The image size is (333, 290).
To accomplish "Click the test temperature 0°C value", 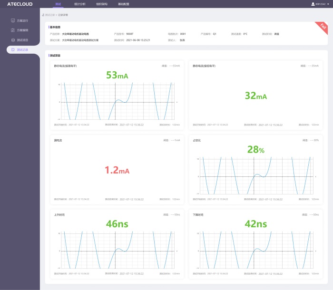I will pos(245,34).
